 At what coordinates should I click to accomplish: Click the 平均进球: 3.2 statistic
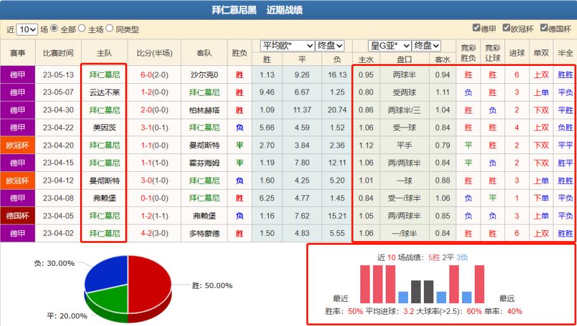coord(390,311)
